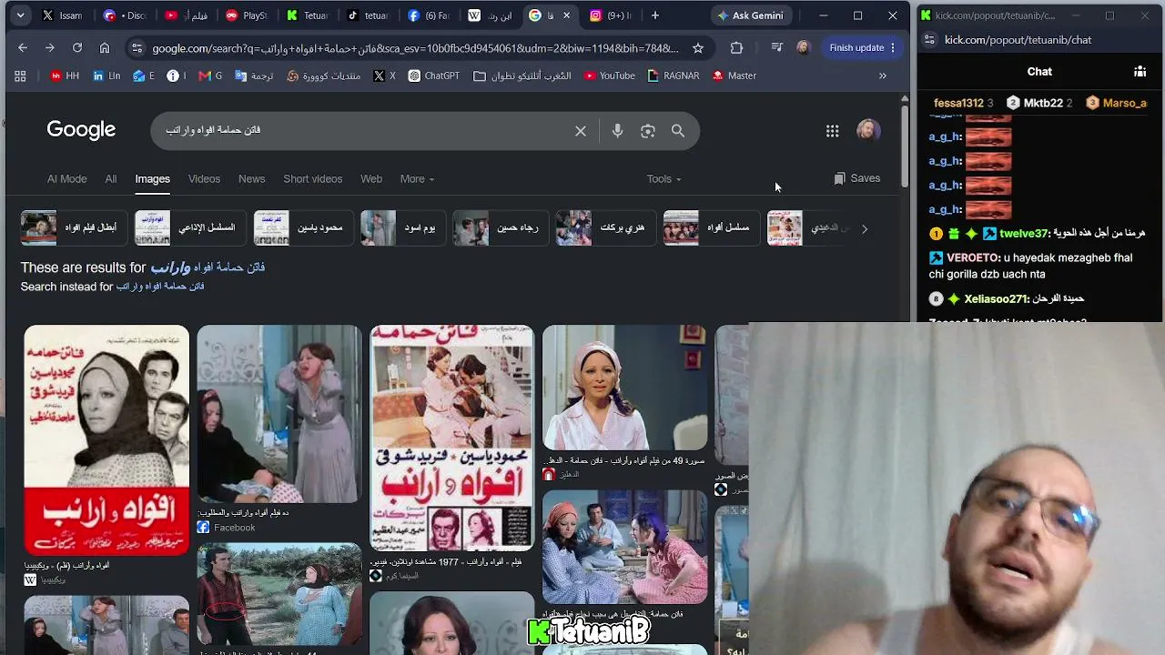Open the red أفواه وأرانب poster thumbnail
This screenshot has height=655, width=1165.
tap(106, 440)
